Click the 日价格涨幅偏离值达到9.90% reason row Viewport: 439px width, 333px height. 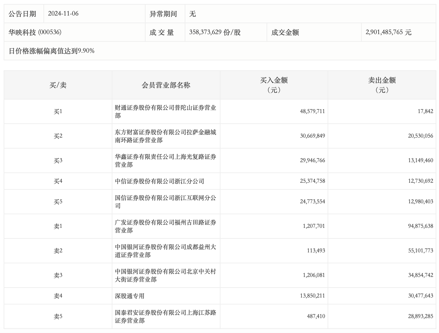51,51
